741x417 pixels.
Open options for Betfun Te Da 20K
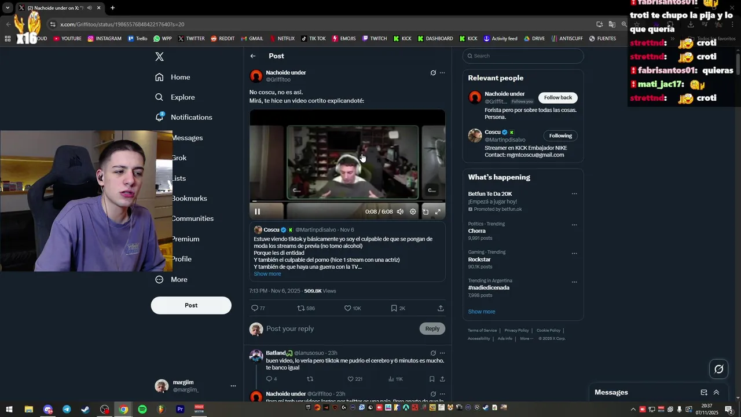point(574,194)
